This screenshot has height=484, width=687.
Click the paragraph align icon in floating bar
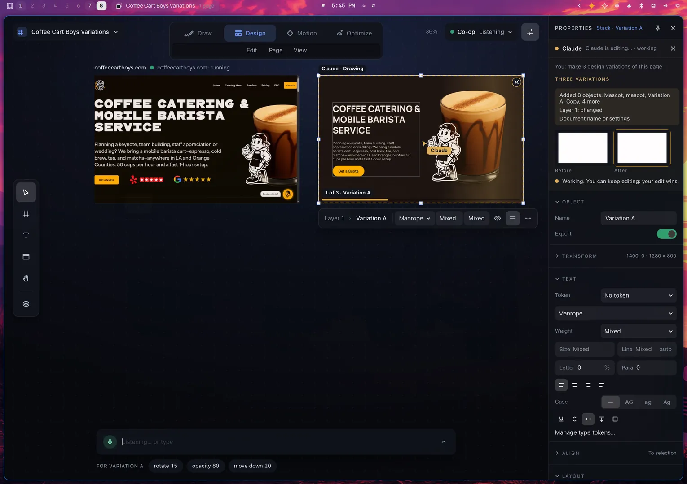pyautogui.click(x=512, y=218)
